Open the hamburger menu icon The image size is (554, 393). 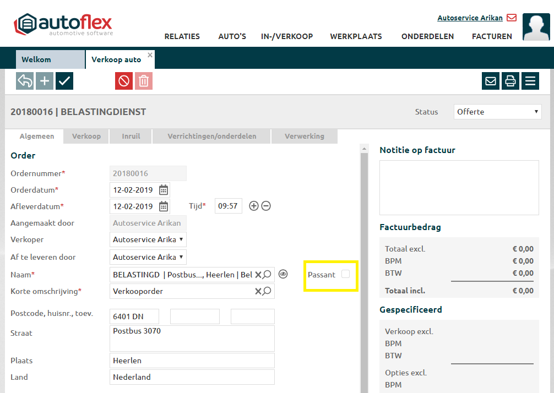[530, 81]
